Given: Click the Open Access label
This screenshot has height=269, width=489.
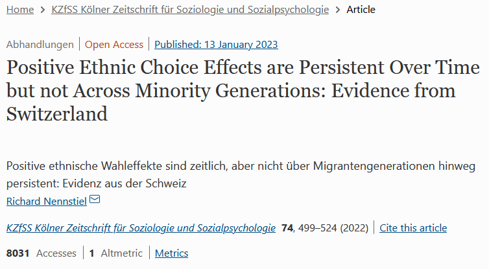Looking at the screenshot, I should click(x=114, y=45).
